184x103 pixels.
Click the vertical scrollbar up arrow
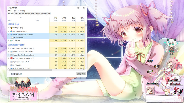[x=86, y=23]
